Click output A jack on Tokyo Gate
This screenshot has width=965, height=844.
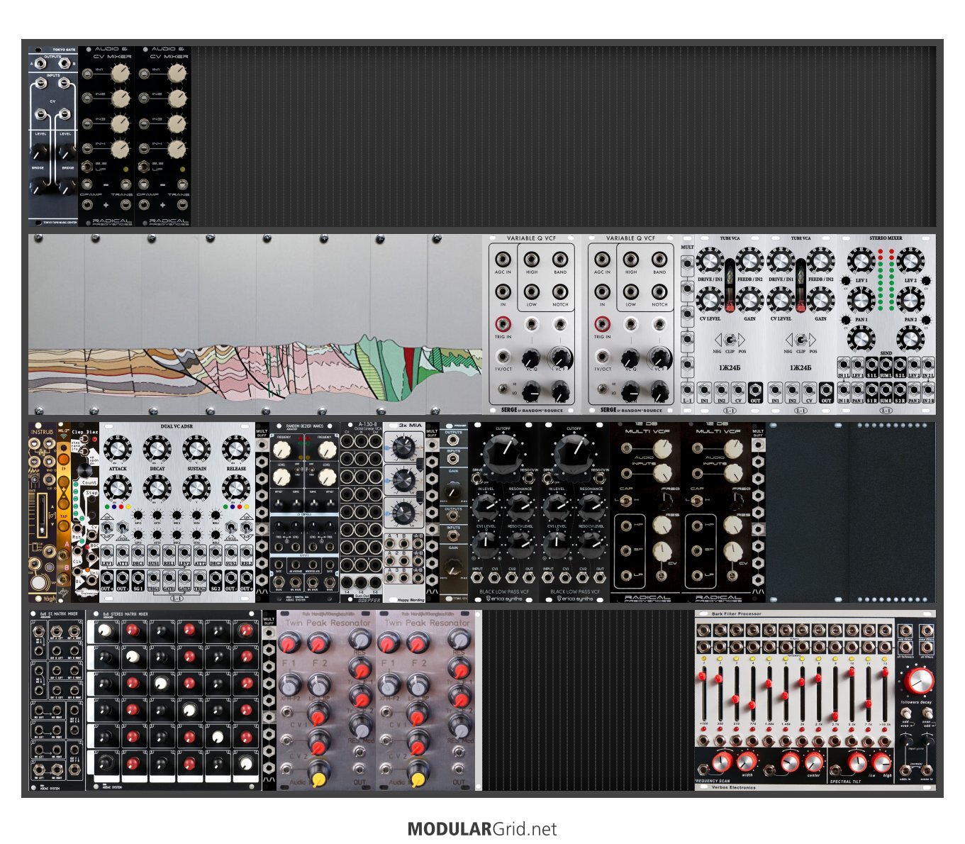pyautogui.click(x=40, y=65)
